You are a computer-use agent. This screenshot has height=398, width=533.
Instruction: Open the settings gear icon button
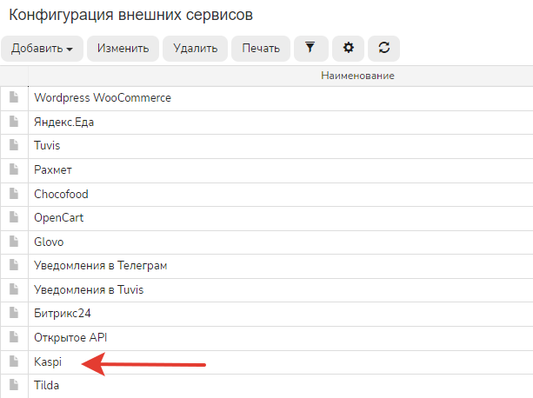click(x=348, y=49)
